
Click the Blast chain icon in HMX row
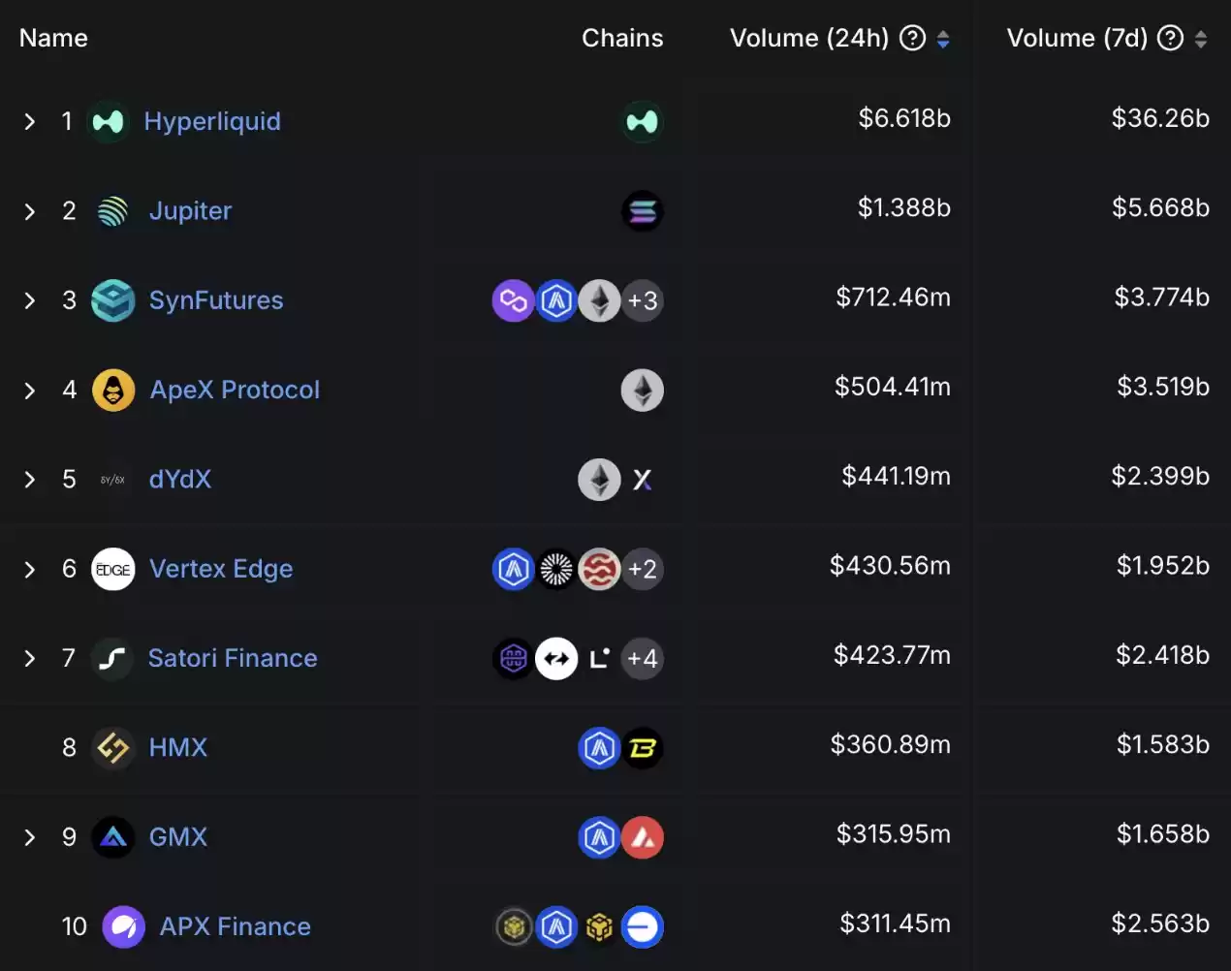click(642, 748)
